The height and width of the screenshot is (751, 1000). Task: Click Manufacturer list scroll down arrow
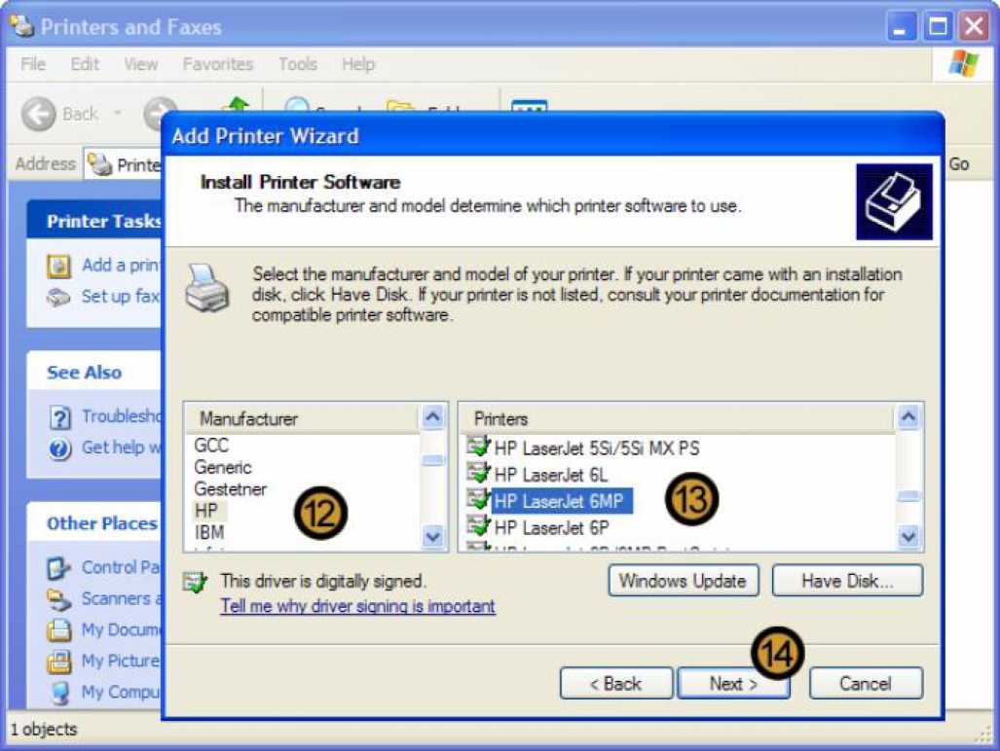click(x=433, y=536)
